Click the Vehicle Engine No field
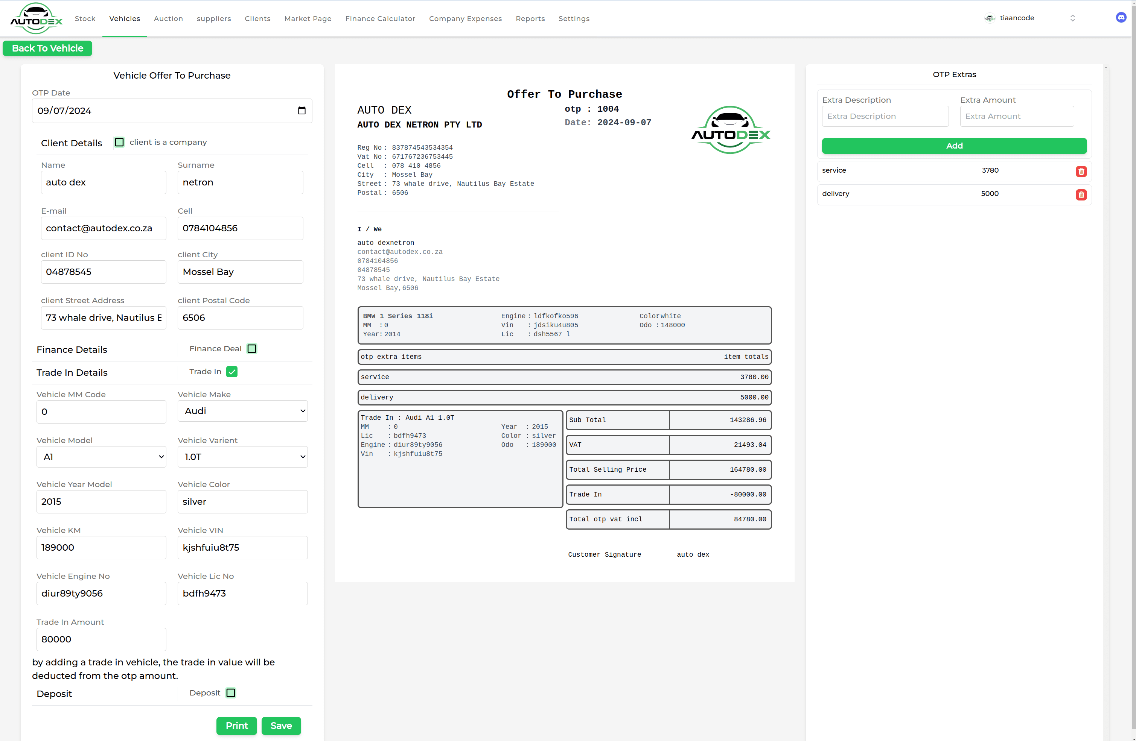This screenshot has width=1136, height=741. tap(101, 593)
